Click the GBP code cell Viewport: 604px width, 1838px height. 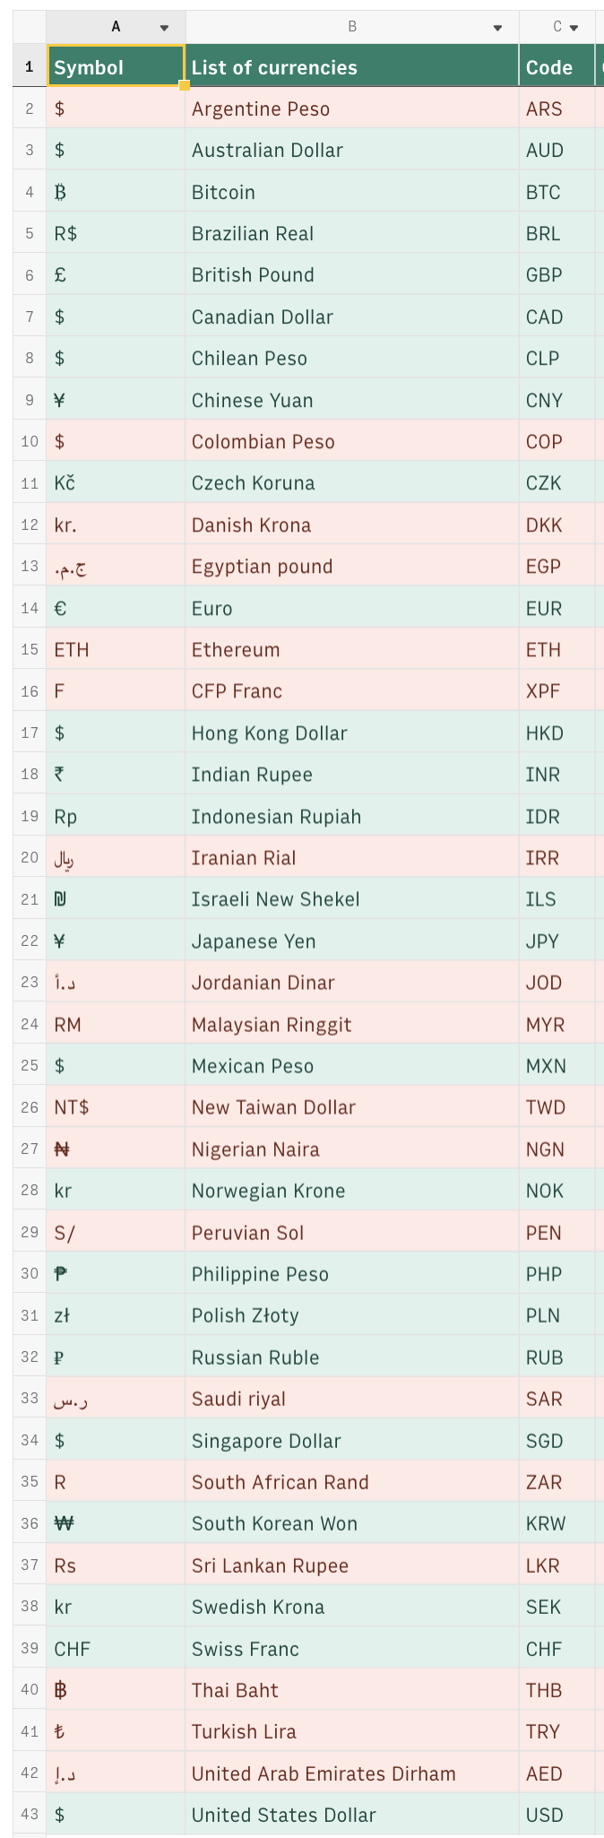pos(557,275)
